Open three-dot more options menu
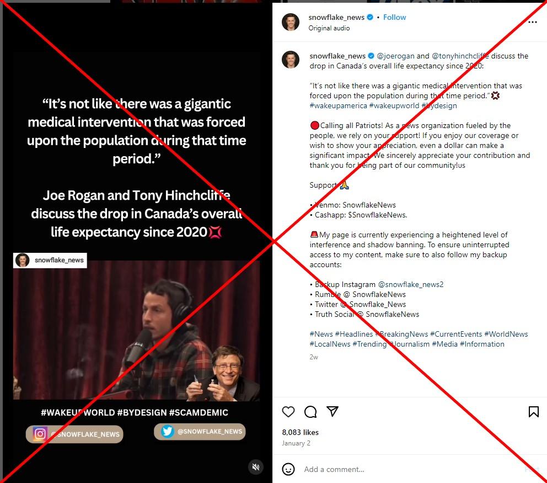Screen dimensions: 547x483 (x=532, y=22)
